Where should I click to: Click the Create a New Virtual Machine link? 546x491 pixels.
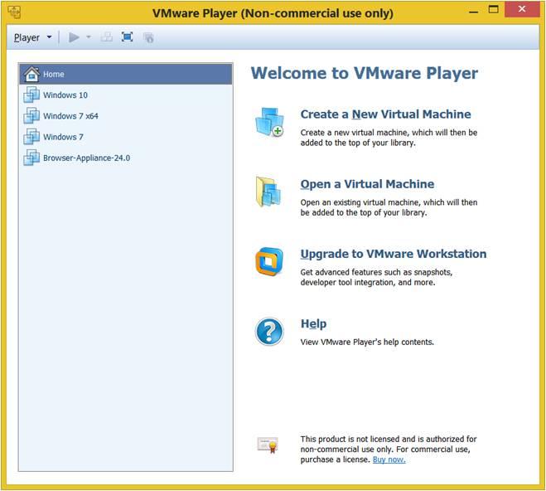point(385,114)
